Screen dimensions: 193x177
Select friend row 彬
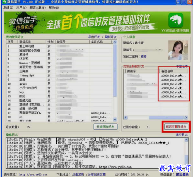point(59,117)
